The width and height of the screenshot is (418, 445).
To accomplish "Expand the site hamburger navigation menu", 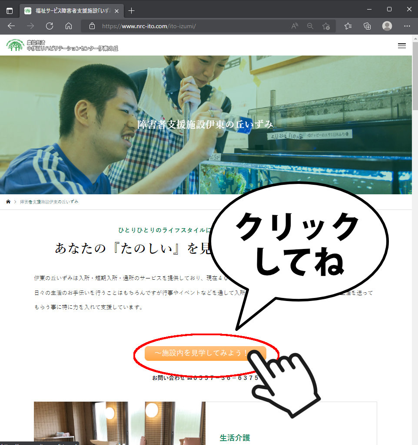I will point(401,46).
